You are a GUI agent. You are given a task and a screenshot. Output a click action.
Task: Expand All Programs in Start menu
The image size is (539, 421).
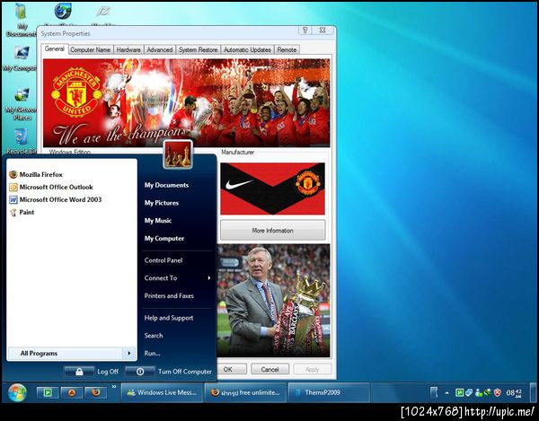(72, 354)
